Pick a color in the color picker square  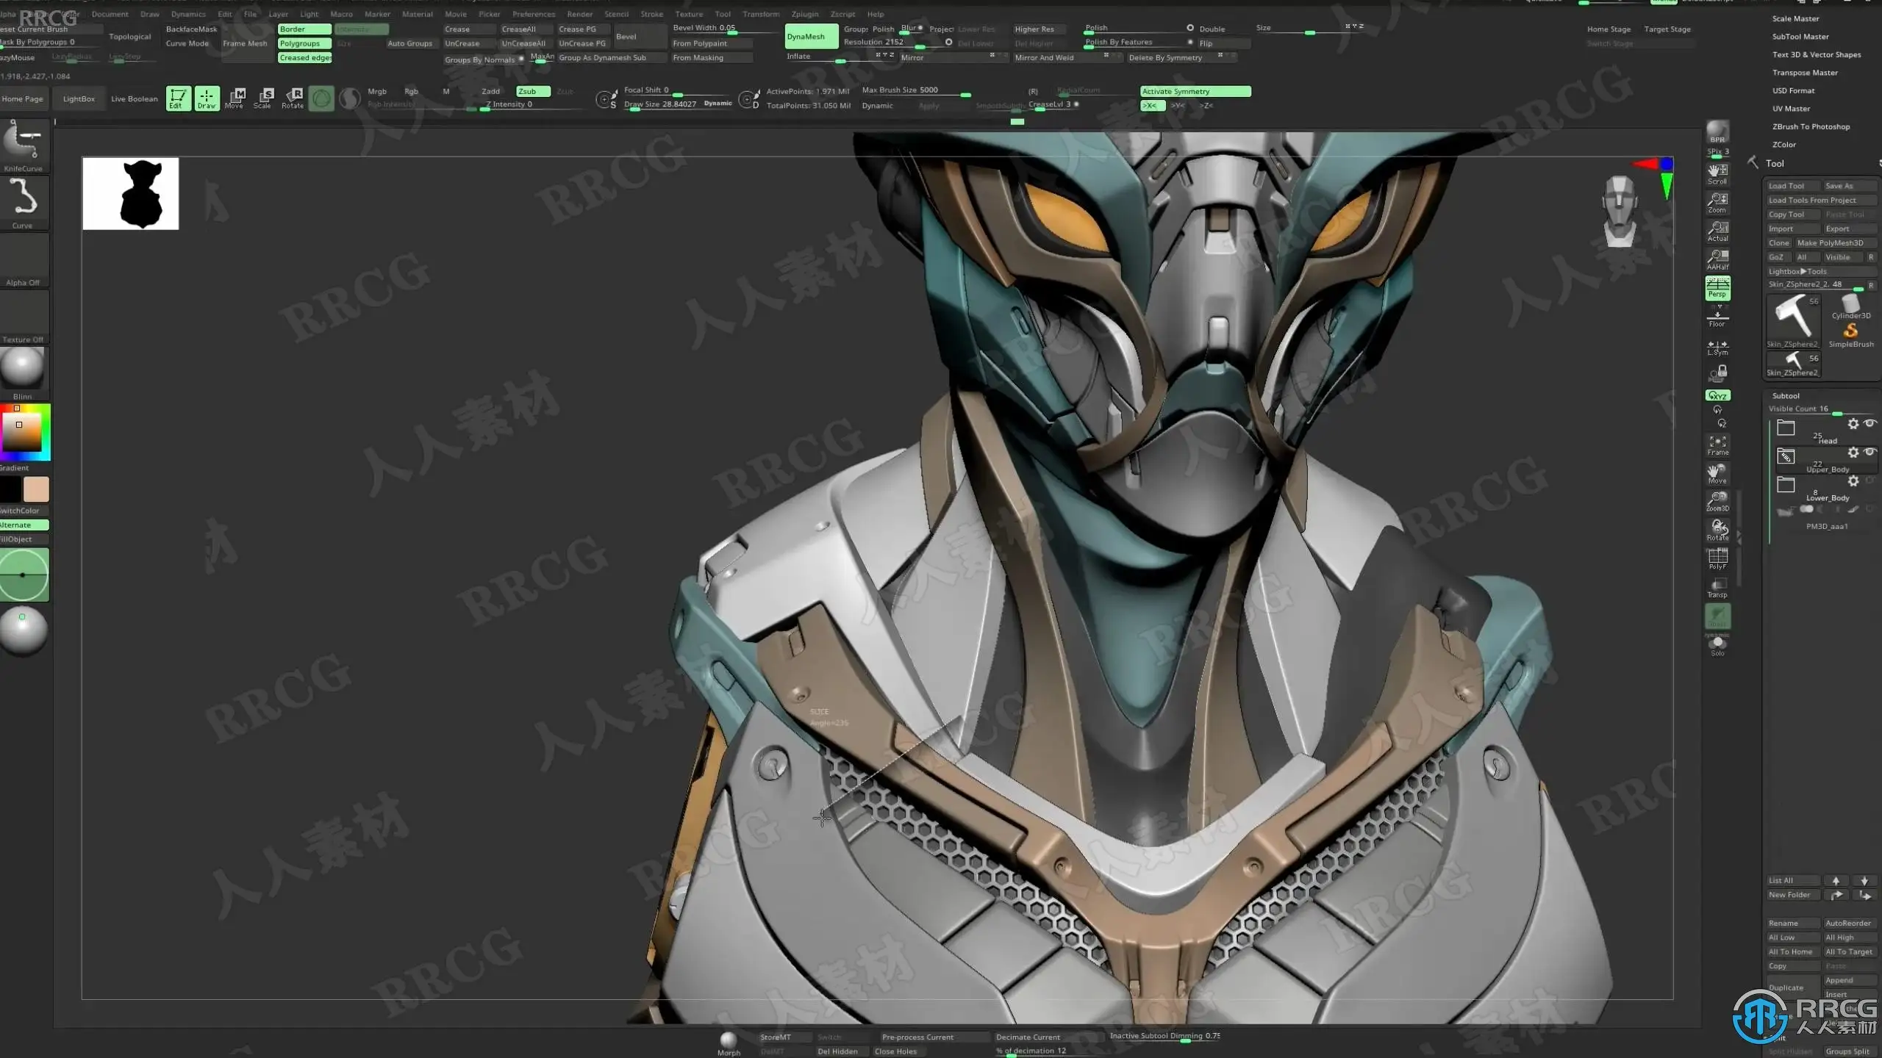[22, 432]
